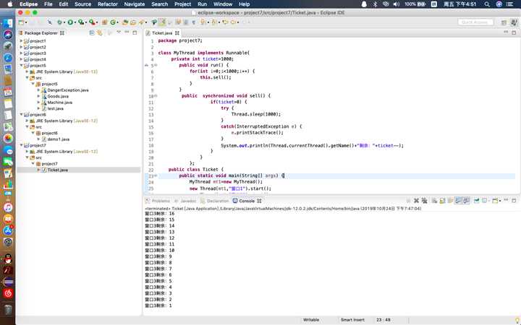521x325 pixels.
Task: Expand the JRE System Library under project6
Action: click(27, 121)
